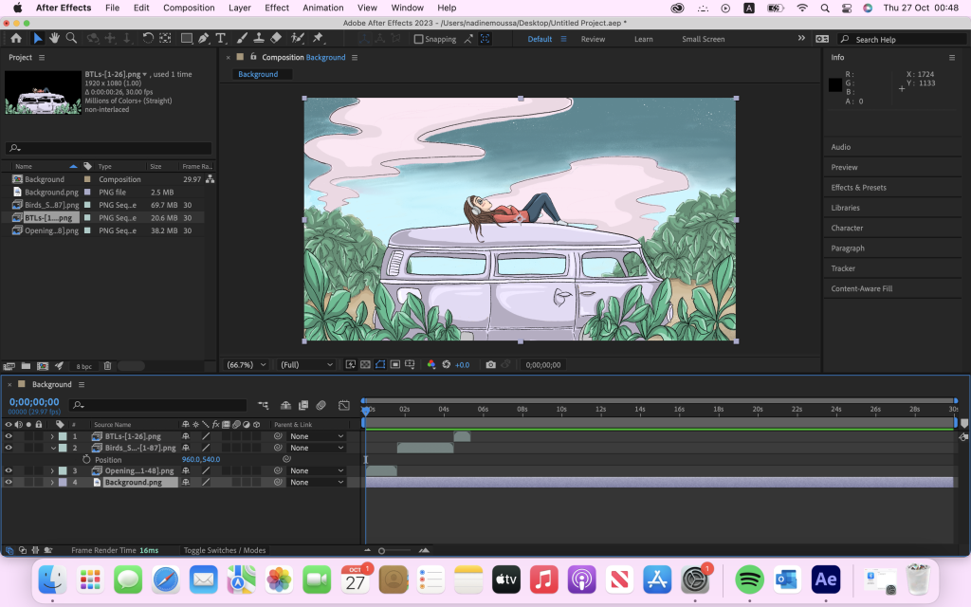Click the region of interest icon
This screenshot has height=607, width=971.
[395, 365]
